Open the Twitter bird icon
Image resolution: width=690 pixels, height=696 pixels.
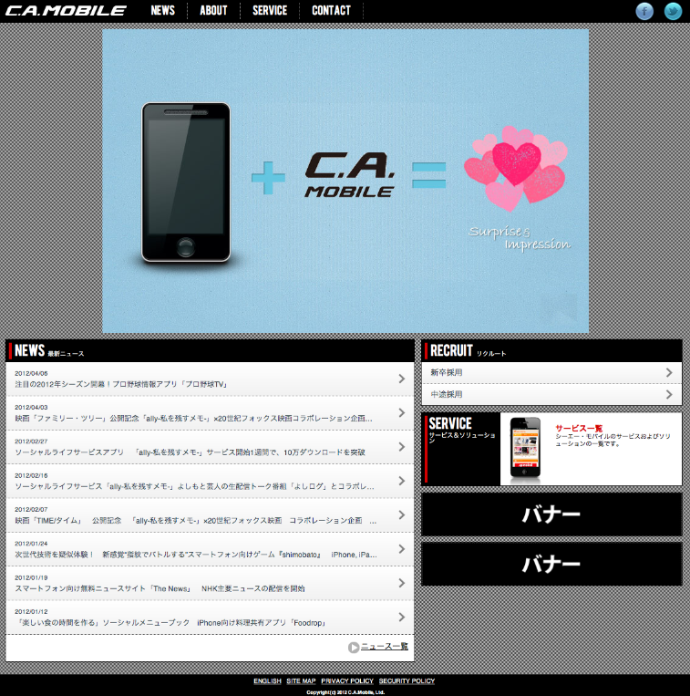pyautogui.click(x=673, y=11)
